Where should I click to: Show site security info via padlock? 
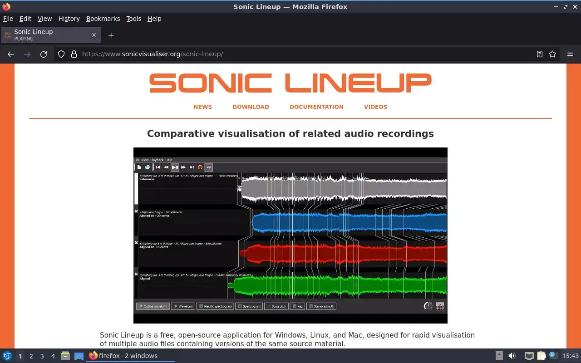(74, 54)
